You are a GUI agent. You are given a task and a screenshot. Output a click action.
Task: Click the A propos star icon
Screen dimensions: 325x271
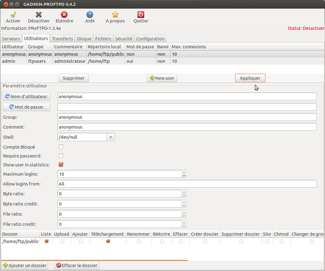pyautogui.click(x=115, y=14)
